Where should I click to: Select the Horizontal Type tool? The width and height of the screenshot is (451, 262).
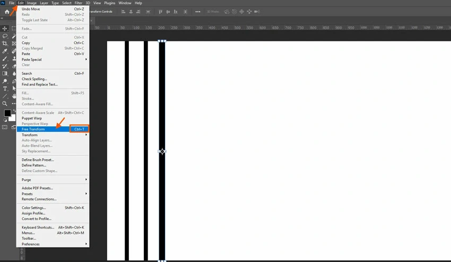coord(5,89)
